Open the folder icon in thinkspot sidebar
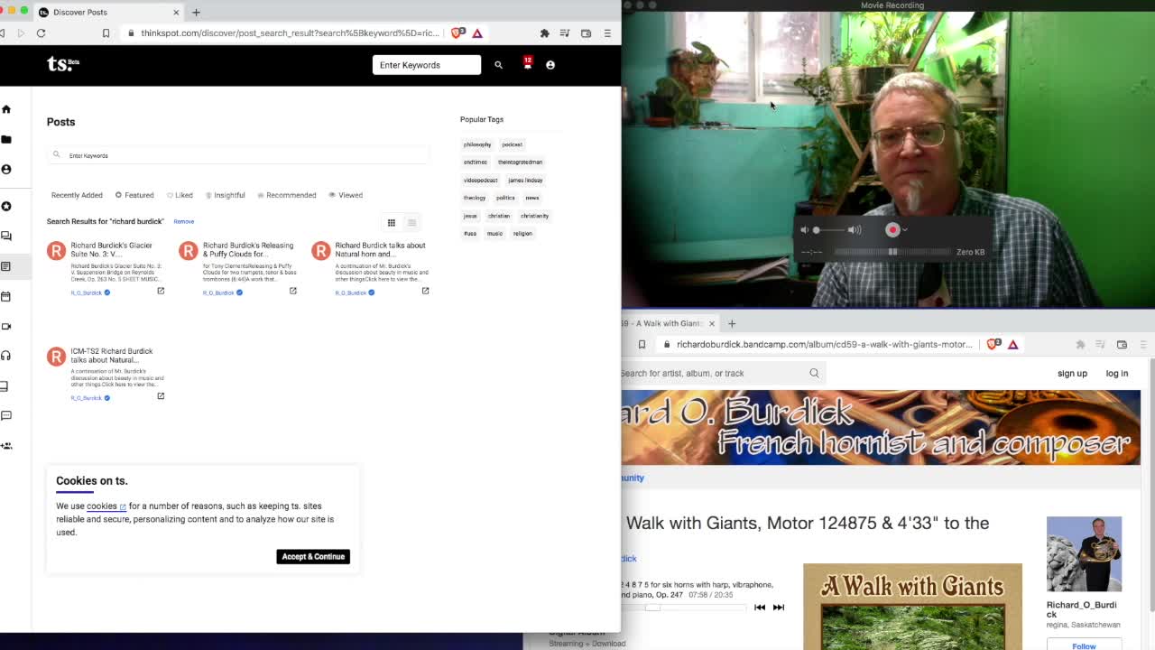This screenshot has width=1155, height=650. tap(6, 139)
